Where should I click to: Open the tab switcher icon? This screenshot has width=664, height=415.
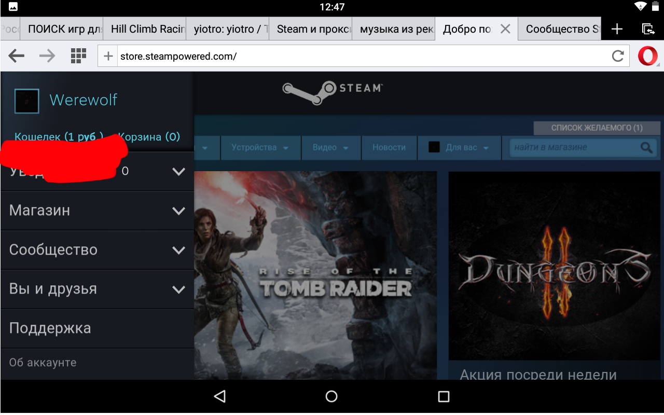648,29
